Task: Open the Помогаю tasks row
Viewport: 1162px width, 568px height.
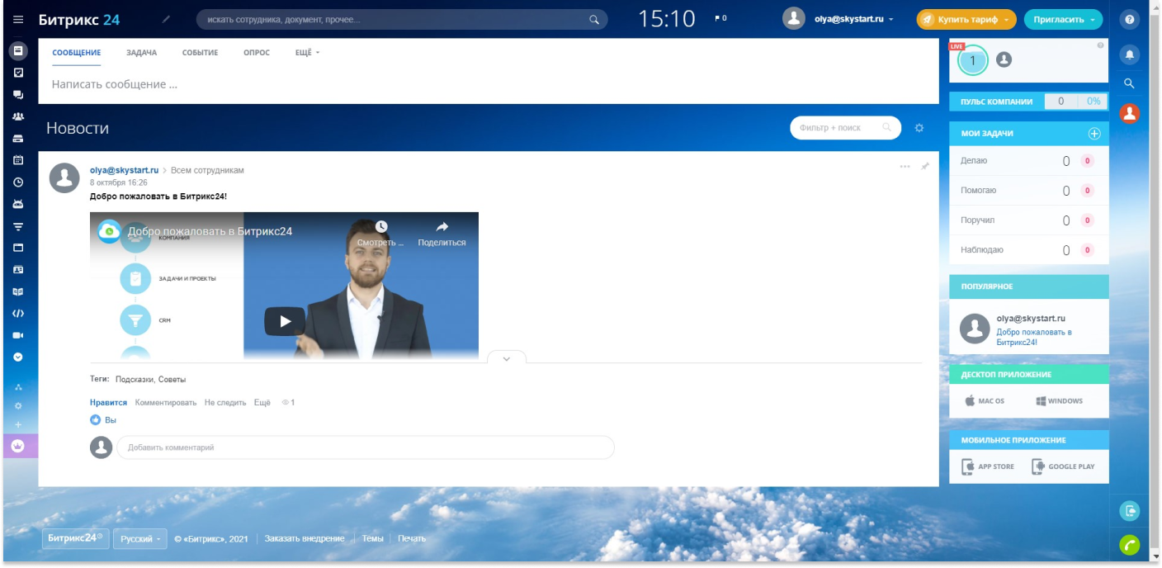Action: [x=1029, y=191]
